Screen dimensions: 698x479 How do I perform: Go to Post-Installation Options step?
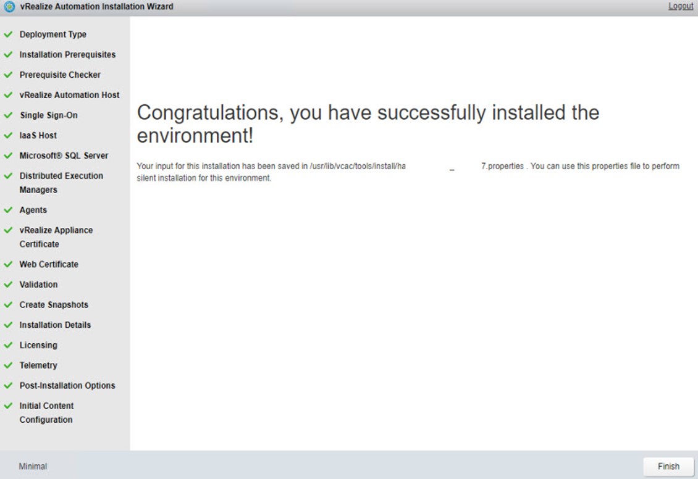[67, 386]
